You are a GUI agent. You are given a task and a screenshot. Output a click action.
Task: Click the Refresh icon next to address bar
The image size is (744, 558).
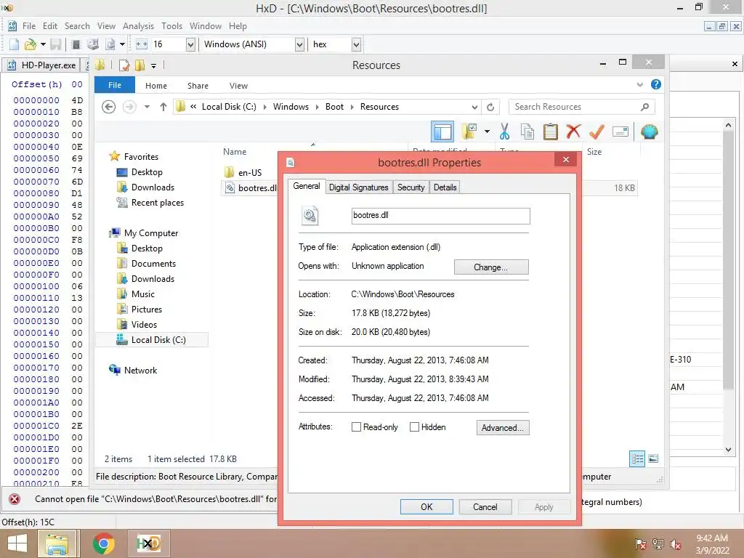[490, 107]
